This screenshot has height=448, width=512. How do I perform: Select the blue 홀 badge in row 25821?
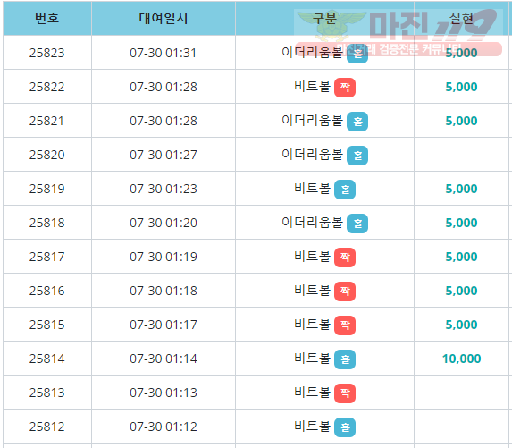(x=357, y=122)
